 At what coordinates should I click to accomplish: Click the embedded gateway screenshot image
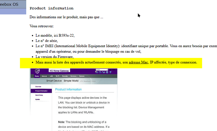74,100
